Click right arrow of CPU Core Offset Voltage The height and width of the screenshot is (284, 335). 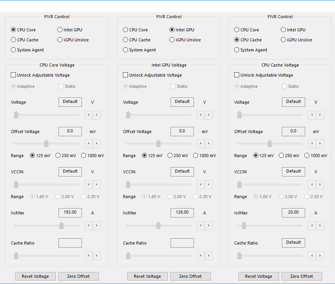coord(97,144)
